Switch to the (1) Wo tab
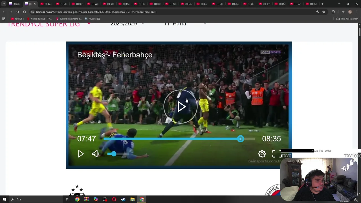361x203 pixels. point(93,4)
